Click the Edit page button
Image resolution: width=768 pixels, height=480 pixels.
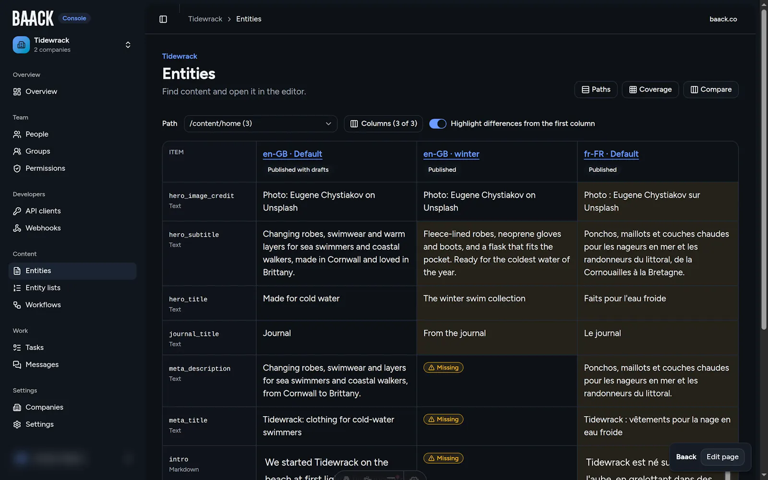coord(722,457)
